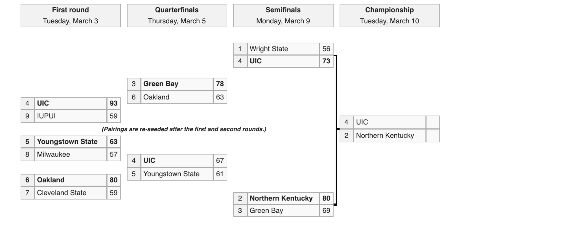Click Cleveland State team cell

(x=71, y=193)
